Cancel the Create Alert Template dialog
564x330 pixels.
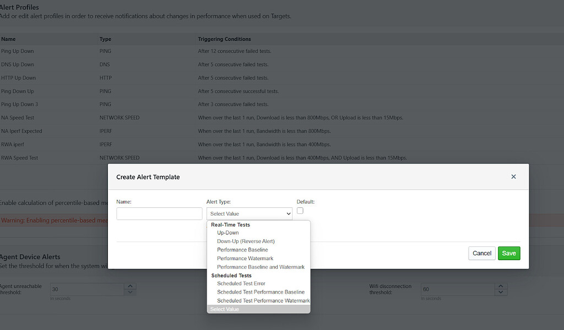click(x=481, y=253)
